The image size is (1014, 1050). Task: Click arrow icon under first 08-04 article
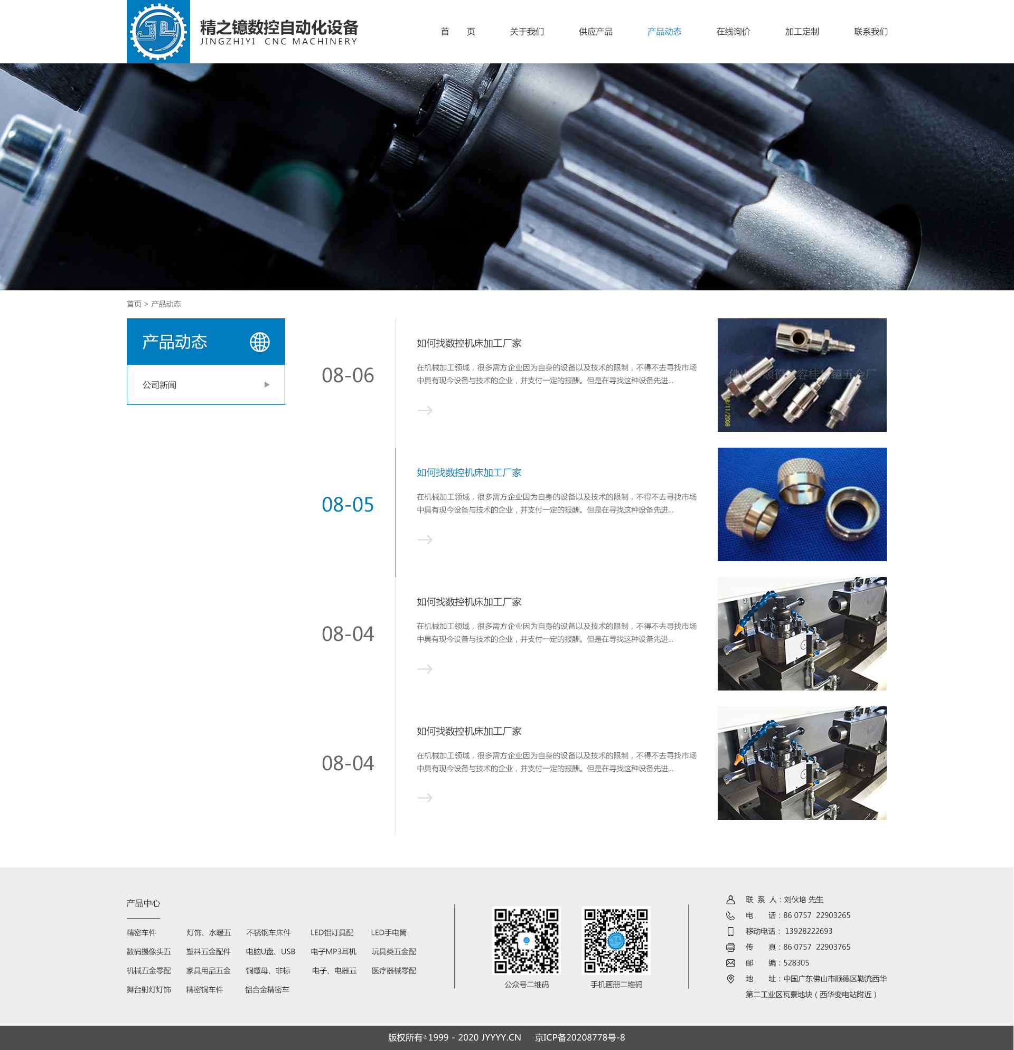[x=425, y=669]
